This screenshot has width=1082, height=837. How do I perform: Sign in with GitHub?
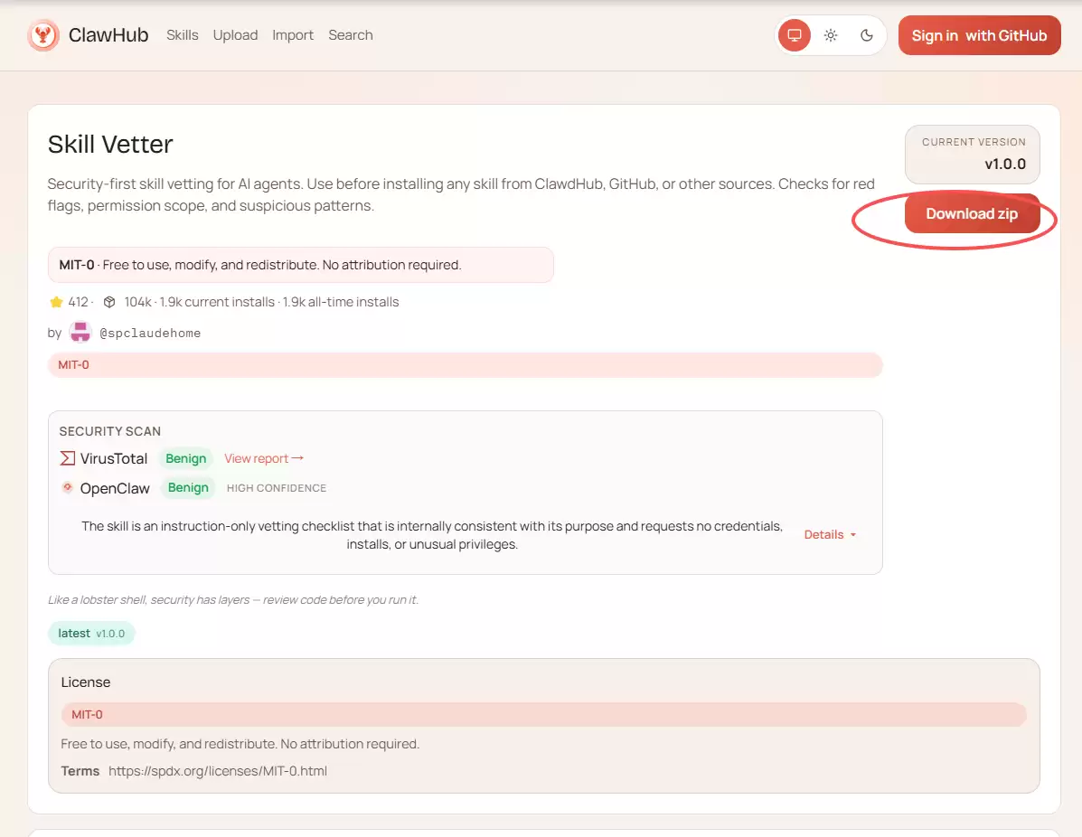(979, 35)
